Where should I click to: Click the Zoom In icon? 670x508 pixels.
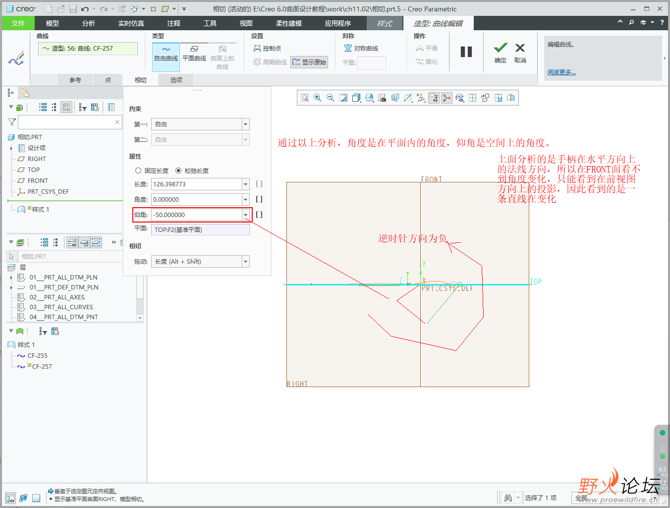[318, 98]
